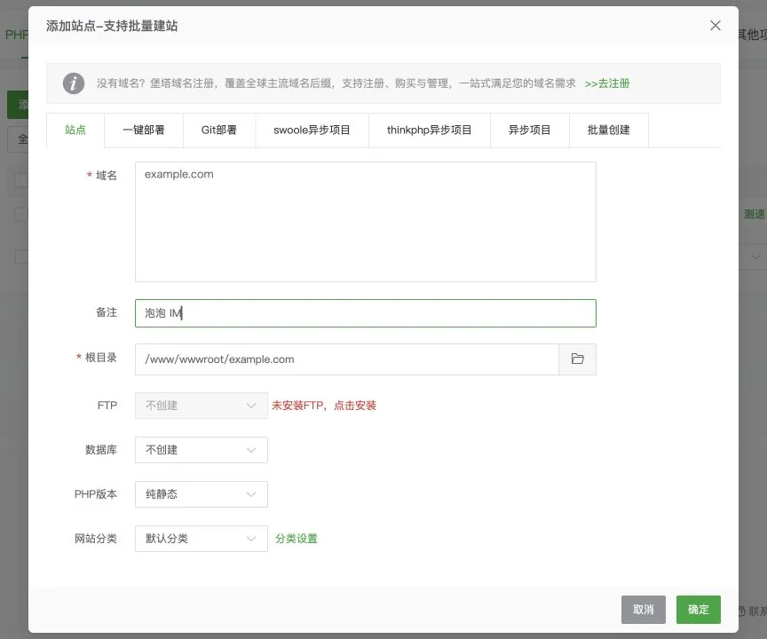The width and height of the screenshot is (767, 639).
Task: Open the 分类设置 link
Action: pos(297,539)
